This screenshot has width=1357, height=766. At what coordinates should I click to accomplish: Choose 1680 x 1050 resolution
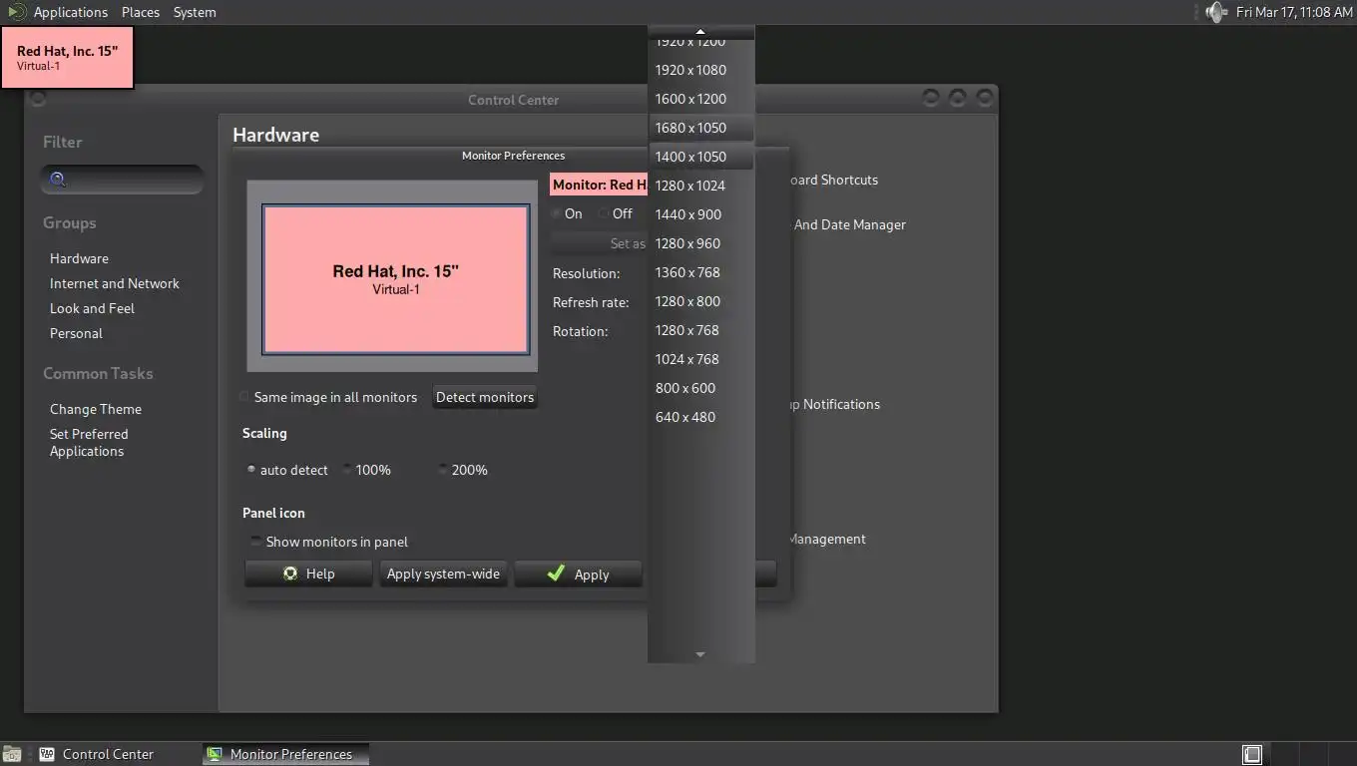click(701, 128)
